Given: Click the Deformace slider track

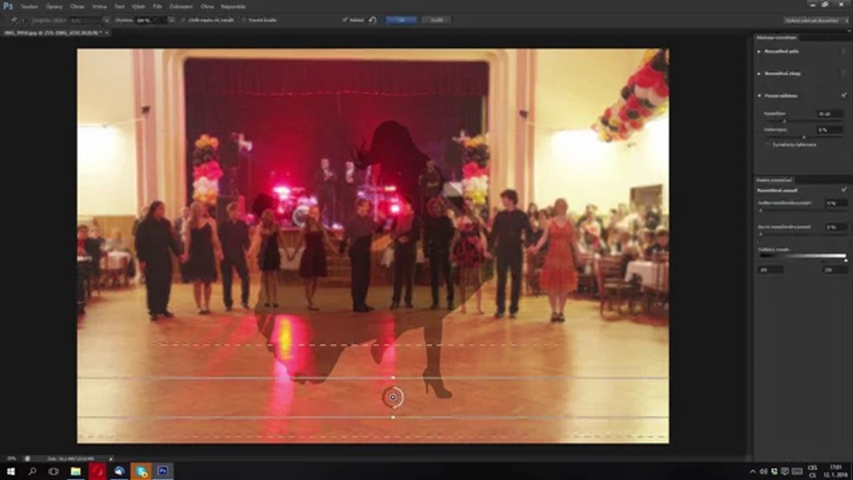Looking at the screenshot, I should tap(803, 137).
